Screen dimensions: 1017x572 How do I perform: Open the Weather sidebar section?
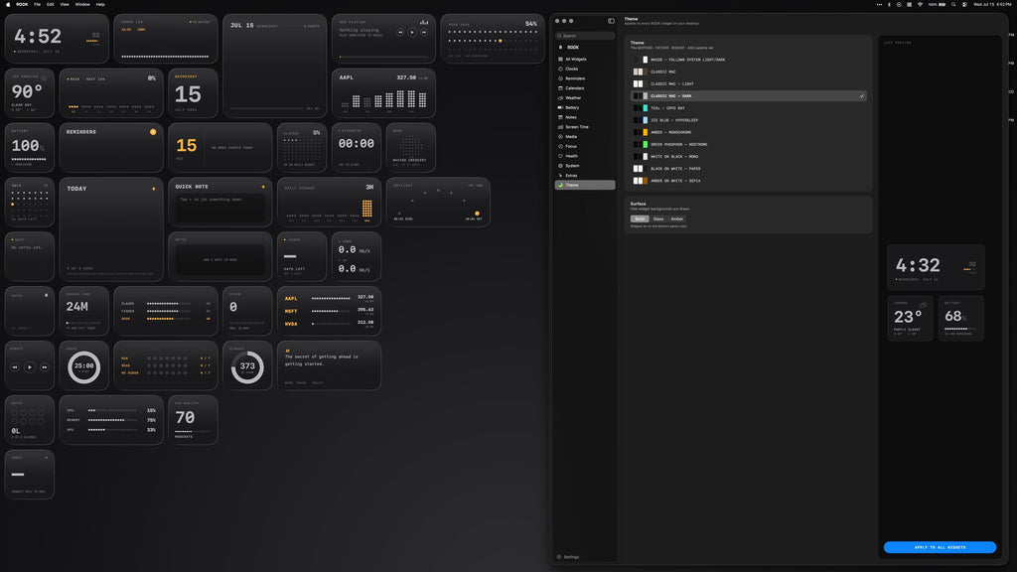click(x=584, y=98)
